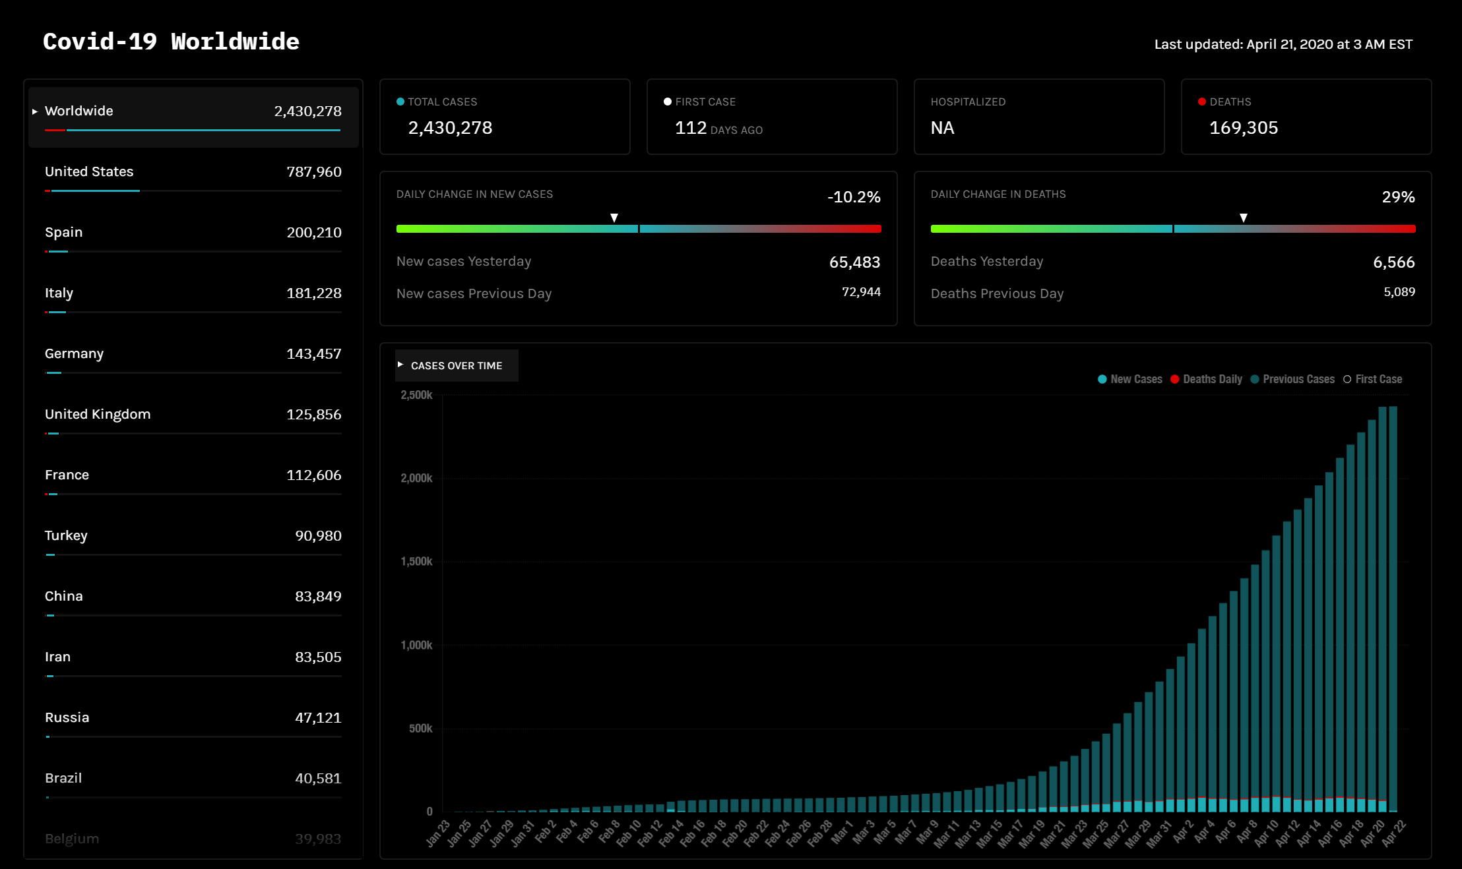The width and height of the screenshot is (1462, 869).
Task: Click the Hospitalized NA value
Action: (x=942, y=128)
